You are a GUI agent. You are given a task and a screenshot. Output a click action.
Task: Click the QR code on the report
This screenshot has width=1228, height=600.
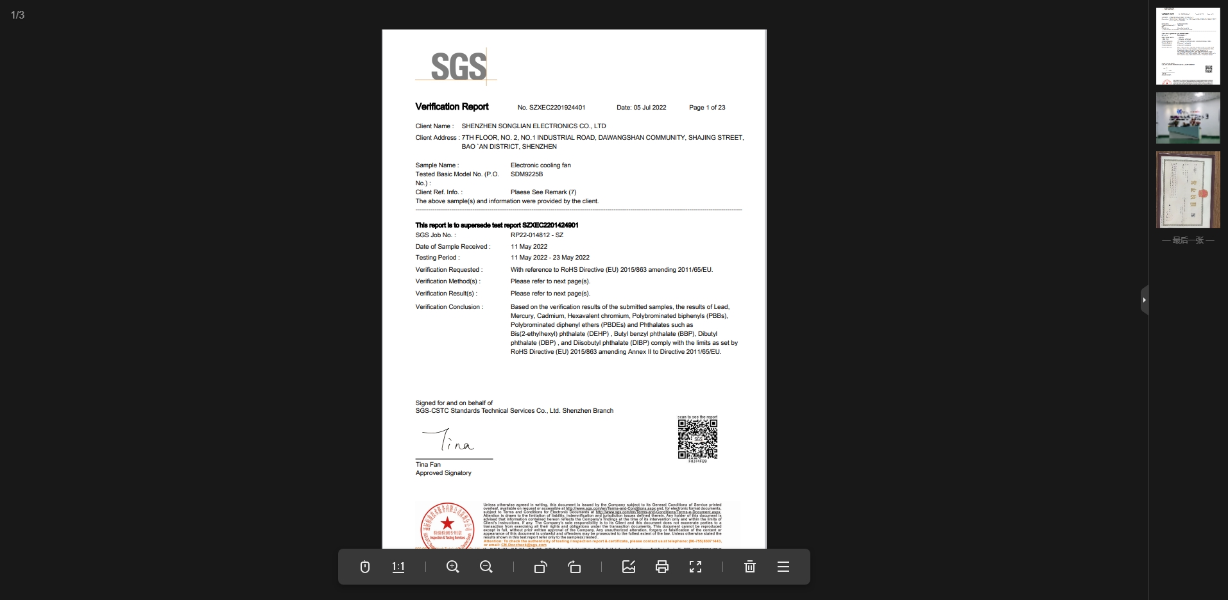pyautogui.click(x=697, y=439)
